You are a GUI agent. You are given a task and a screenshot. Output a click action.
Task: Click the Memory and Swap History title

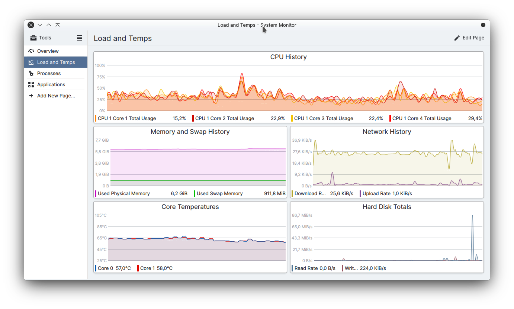coord(190,132)
